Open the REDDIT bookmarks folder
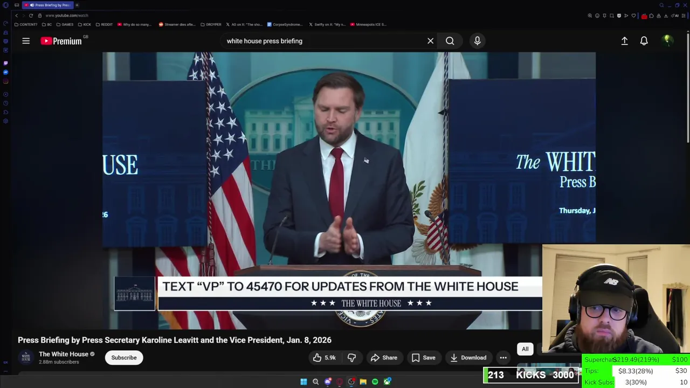The image size is (690, 388). tap(104, 24)
